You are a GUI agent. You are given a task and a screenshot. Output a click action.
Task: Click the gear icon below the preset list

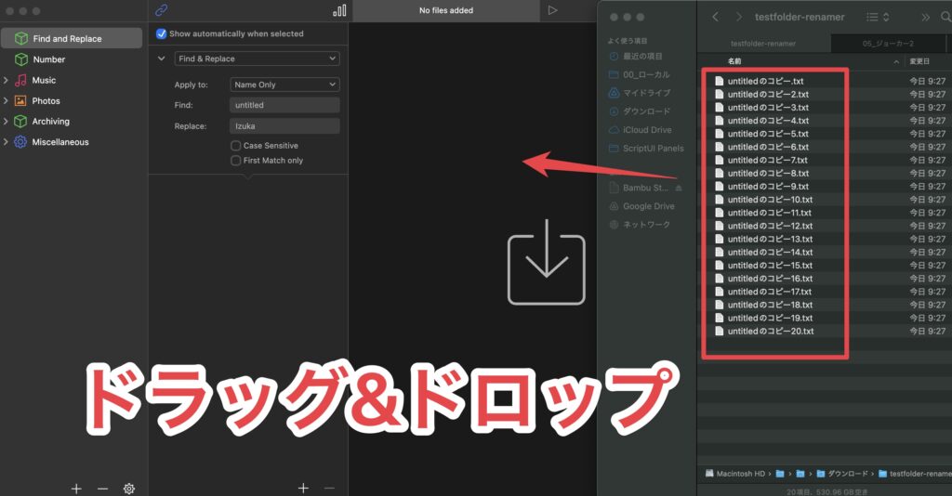pyautogui.click(x=129, y=489)
